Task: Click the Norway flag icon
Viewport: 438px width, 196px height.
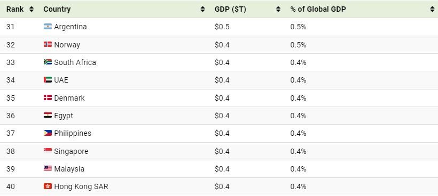Action: (x=48, y=45)
